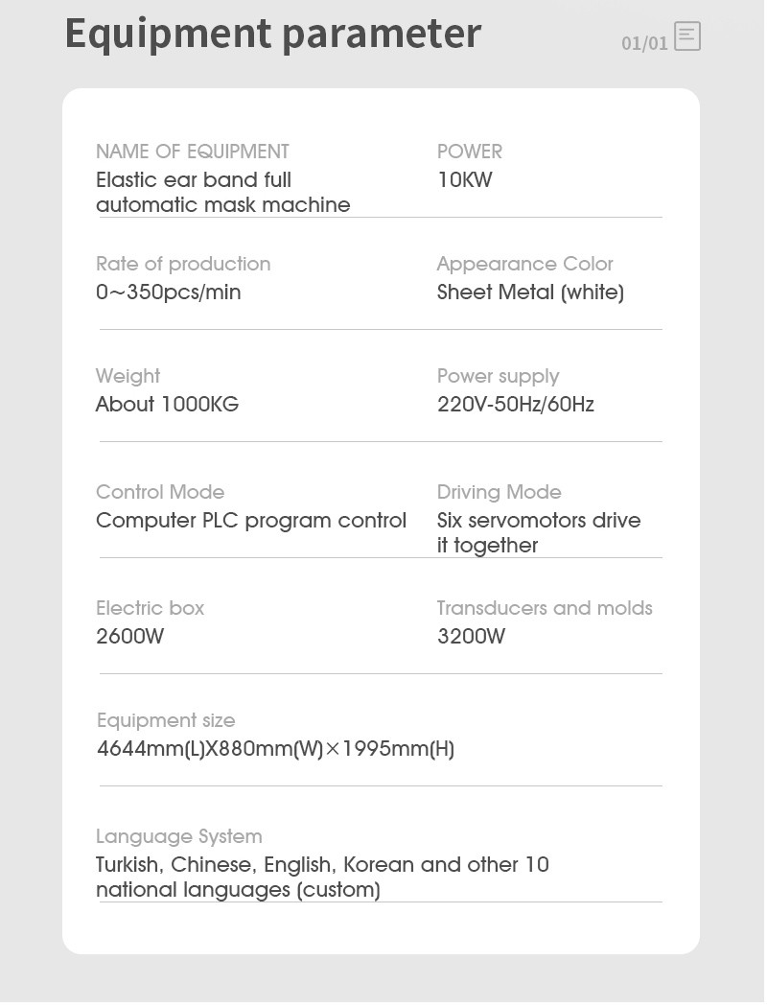Click the Equipment size label
The image size is (767, 1007).
166,720
